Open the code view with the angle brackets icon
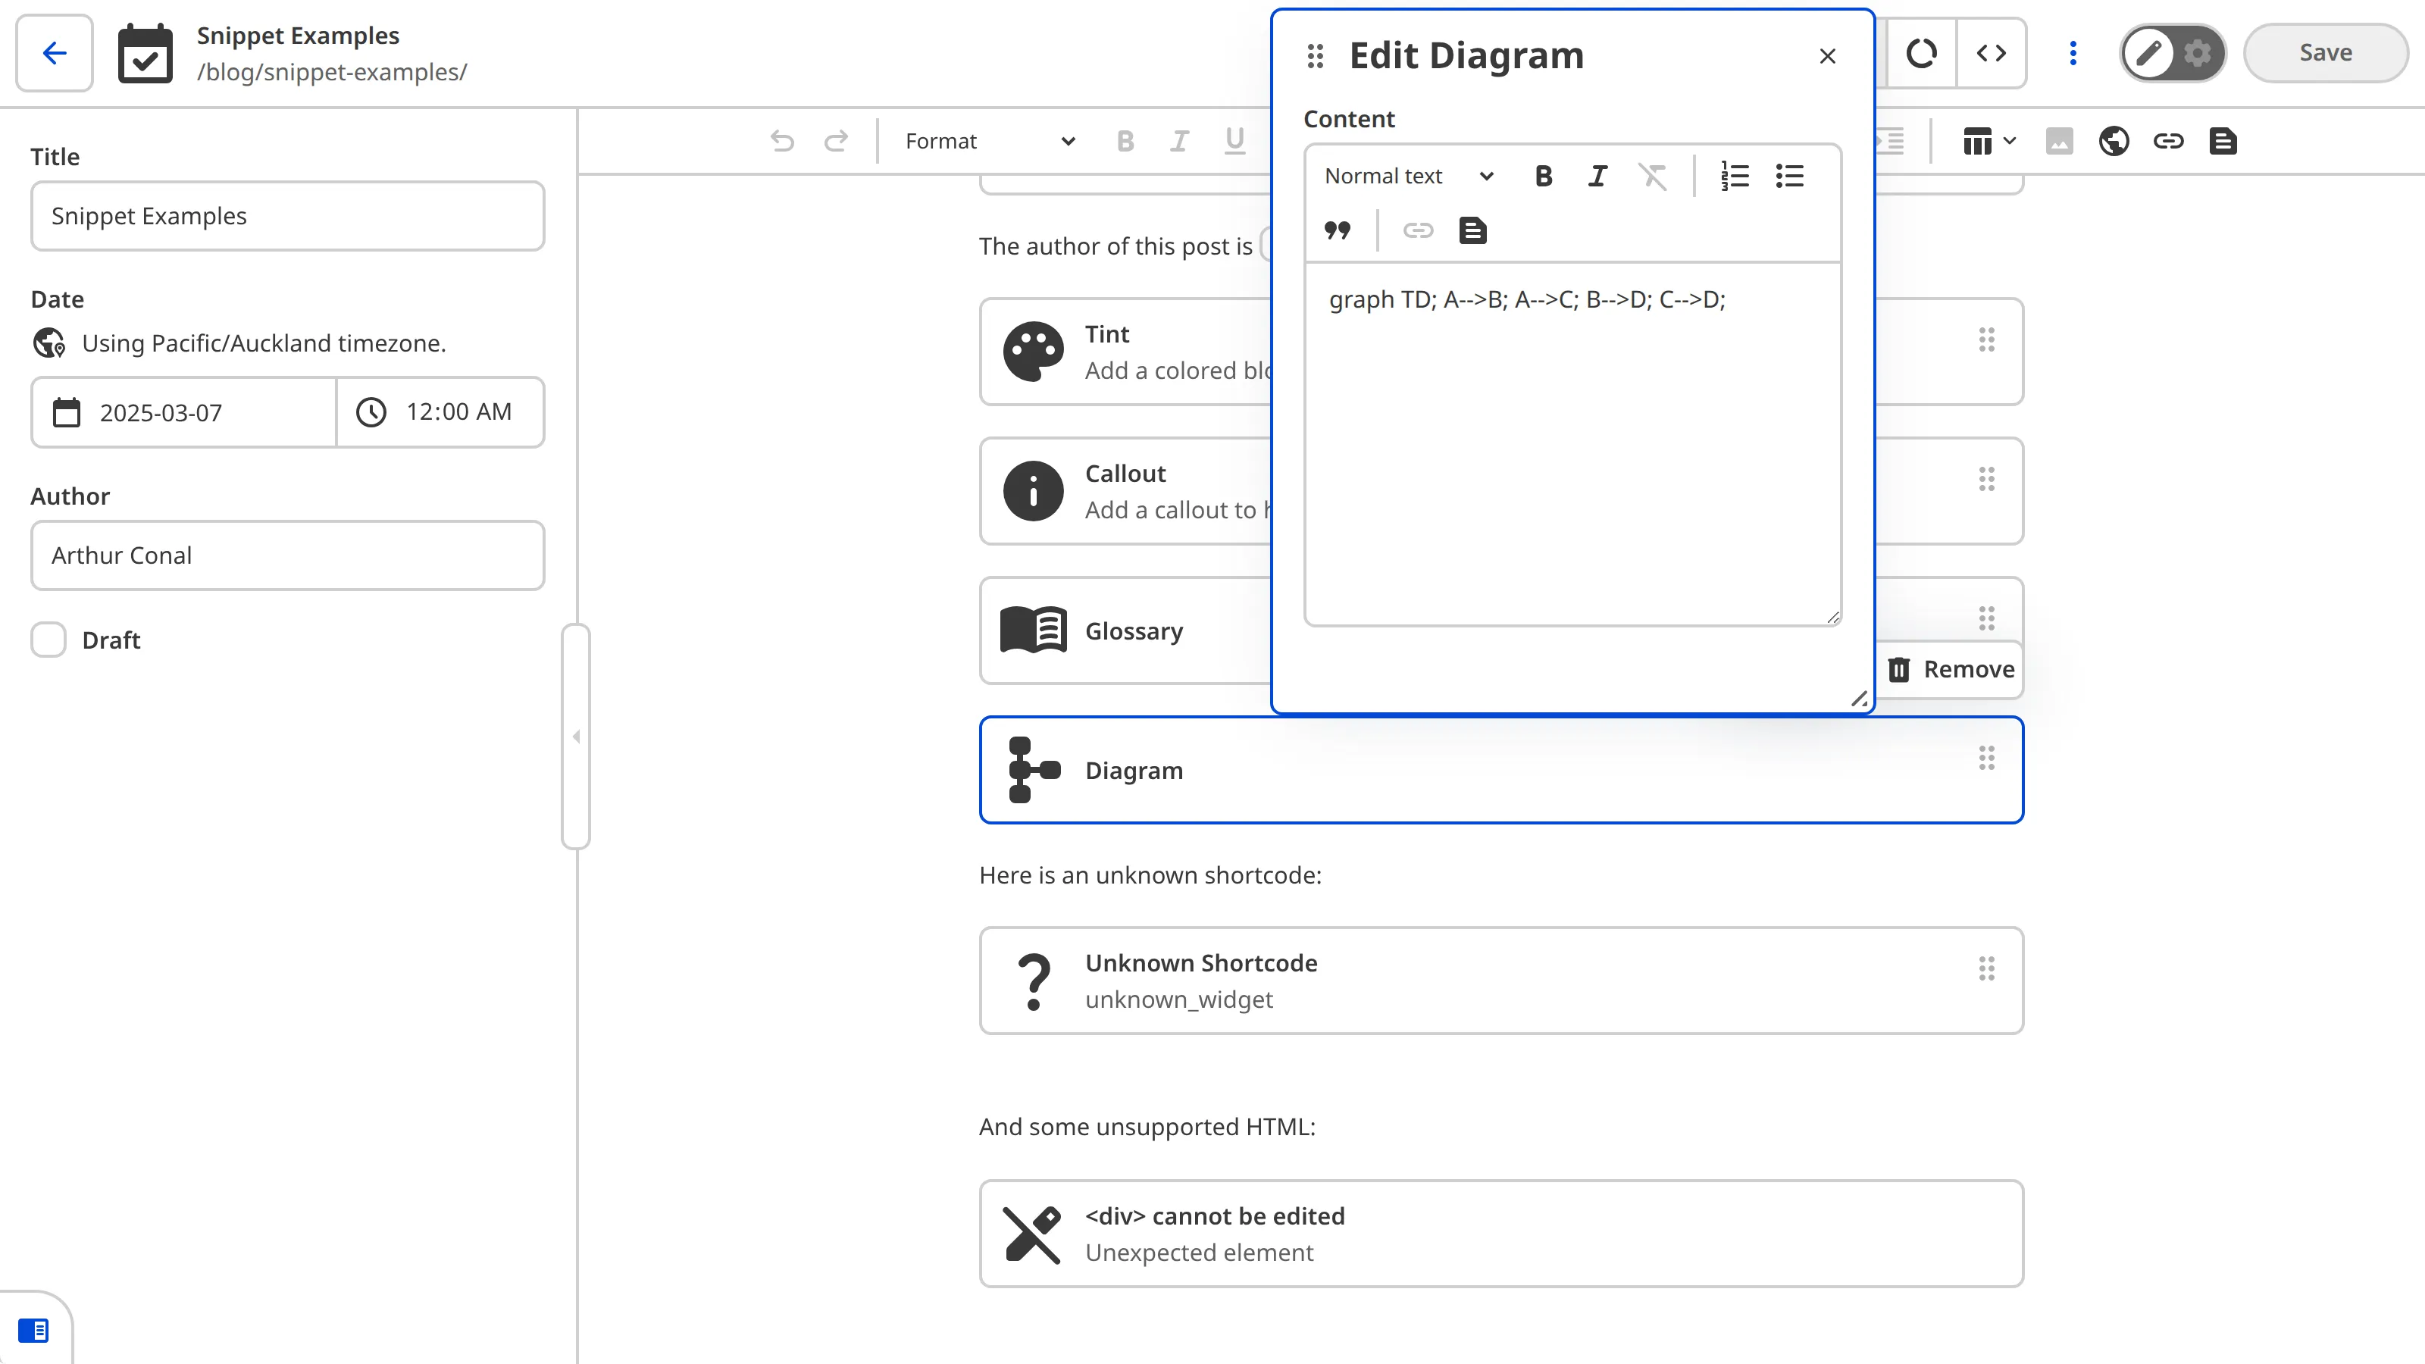 click(x=1992, y=53)
